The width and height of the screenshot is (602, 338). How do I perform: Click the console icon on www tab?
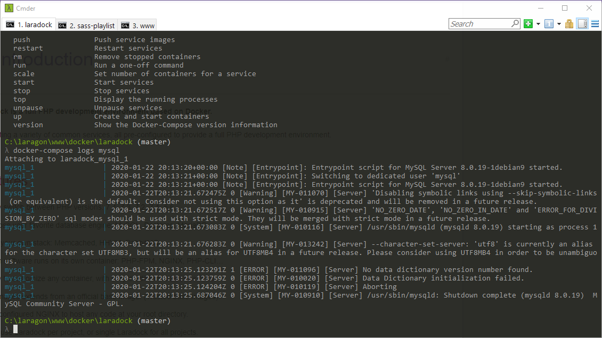pos(125,25)
